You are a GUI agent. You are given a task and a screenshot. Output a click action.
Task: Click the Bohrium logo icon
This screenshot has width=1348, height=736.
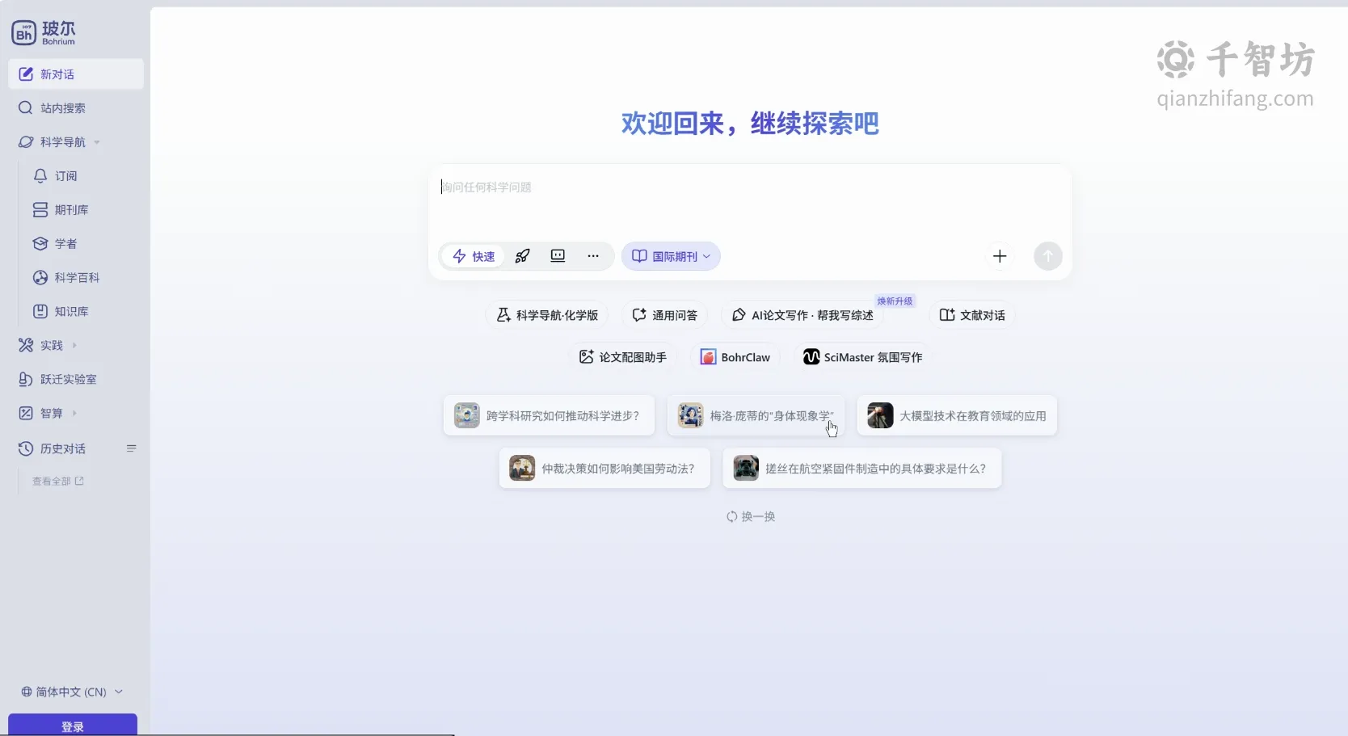(x=24, y=32)
